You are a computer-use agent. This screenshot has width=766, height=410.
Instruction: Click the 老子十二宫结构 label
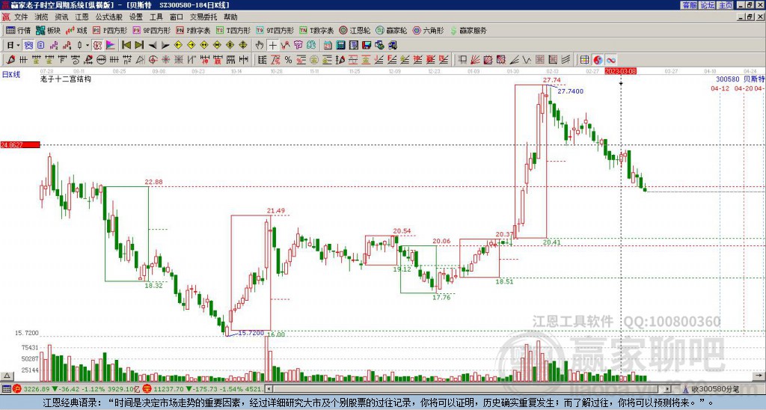click(66, 79)
